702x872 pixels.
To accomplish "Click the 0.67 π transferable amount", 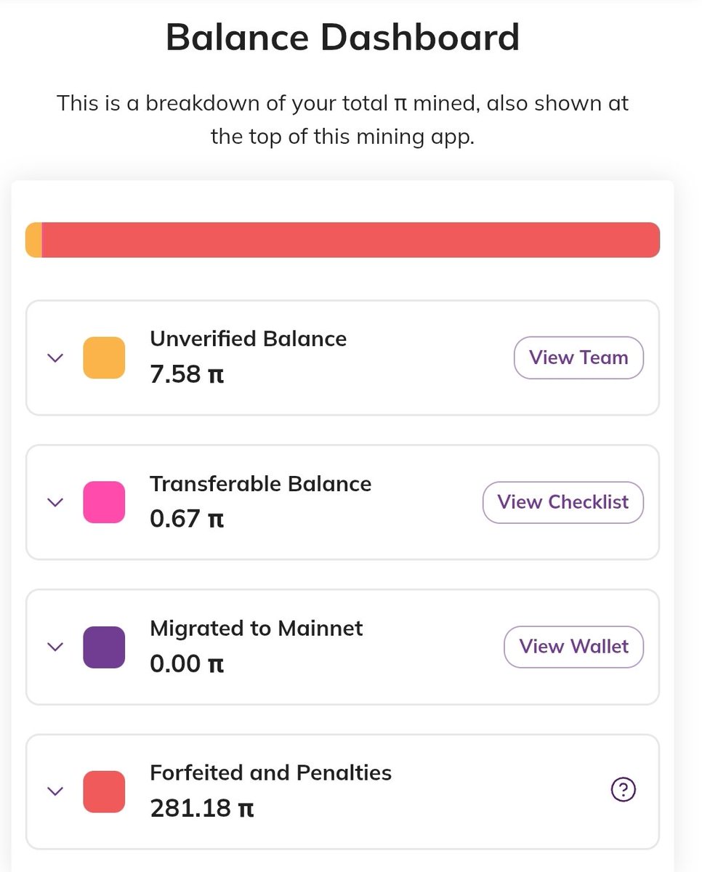I will pos(187,520).
